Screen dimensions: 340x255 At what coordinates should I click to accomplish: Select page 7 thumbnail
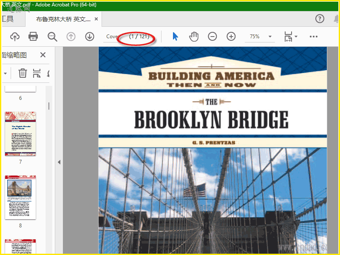[x=20, y=133]
